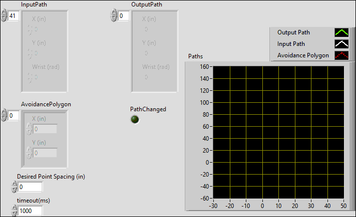Click the Desired Point Spacing stepper arrows

pyautogui.click(x=14, y=187)
